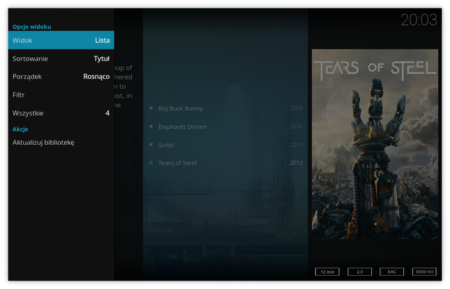Click the 20:03 clock display
Viewport: 450px width, 289px height.
419,20
